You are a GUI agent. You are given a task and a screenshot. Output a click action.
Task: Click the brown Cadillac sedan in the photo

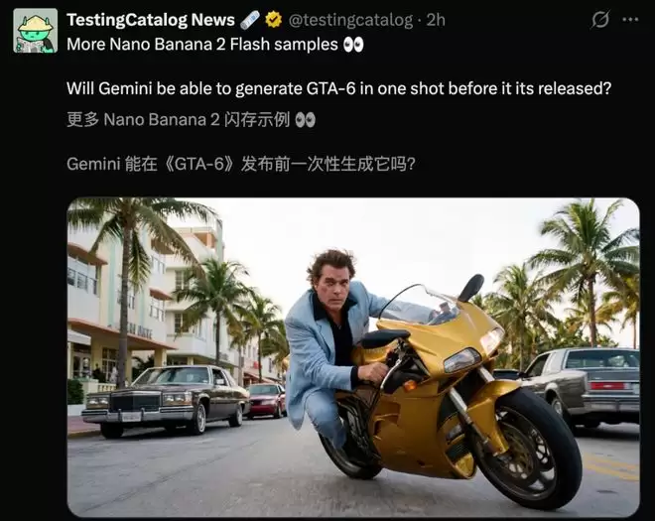coord(166,400)
